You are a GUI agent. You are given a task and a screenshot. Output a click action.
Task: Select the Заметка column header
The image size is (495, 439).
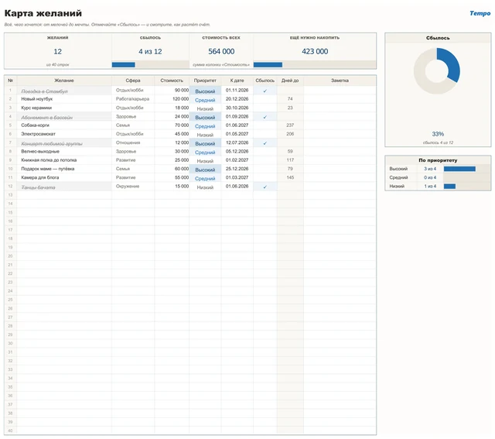click(340, 81)
